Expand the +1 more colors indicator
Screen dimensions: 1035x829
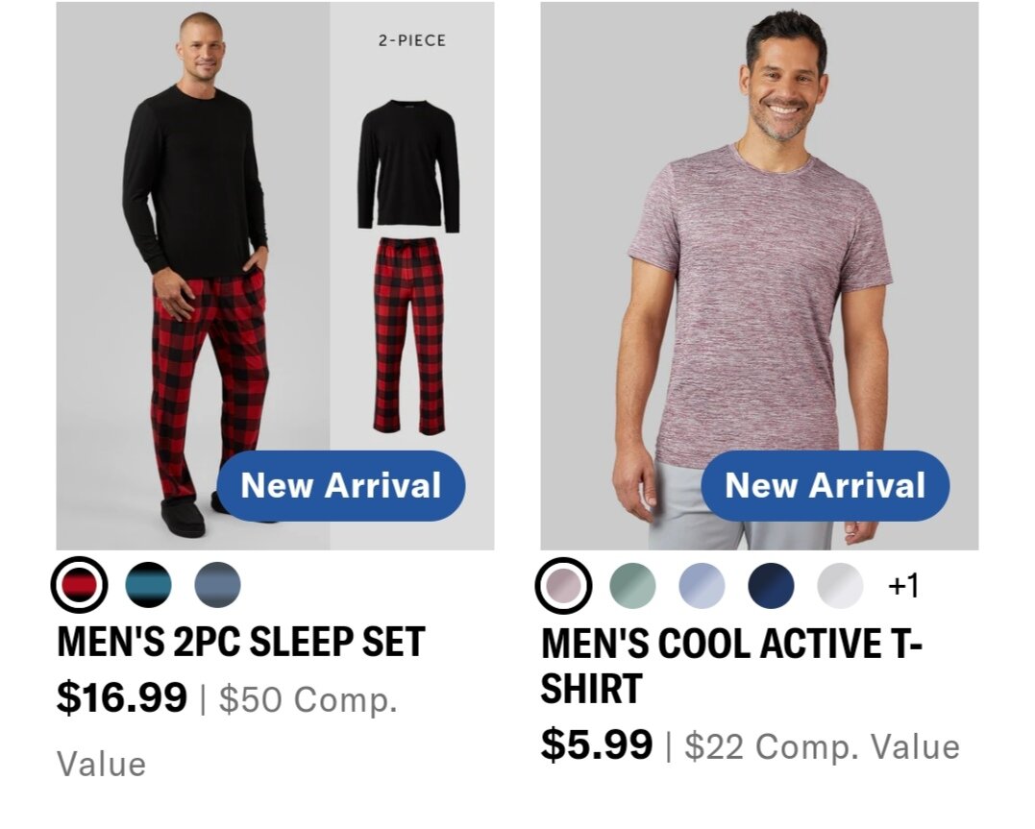click(903, 585)
